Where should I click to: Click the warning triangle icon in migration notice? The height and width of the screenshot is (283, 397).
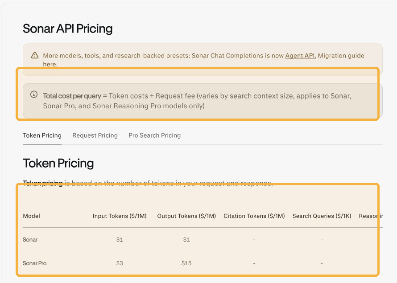tap(35, 55)
